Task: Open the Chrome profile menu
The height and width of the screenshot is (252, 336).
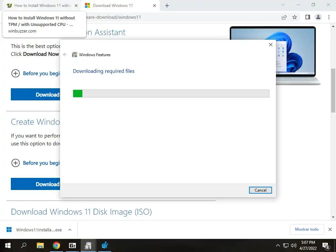Action: tap(318, 17)
